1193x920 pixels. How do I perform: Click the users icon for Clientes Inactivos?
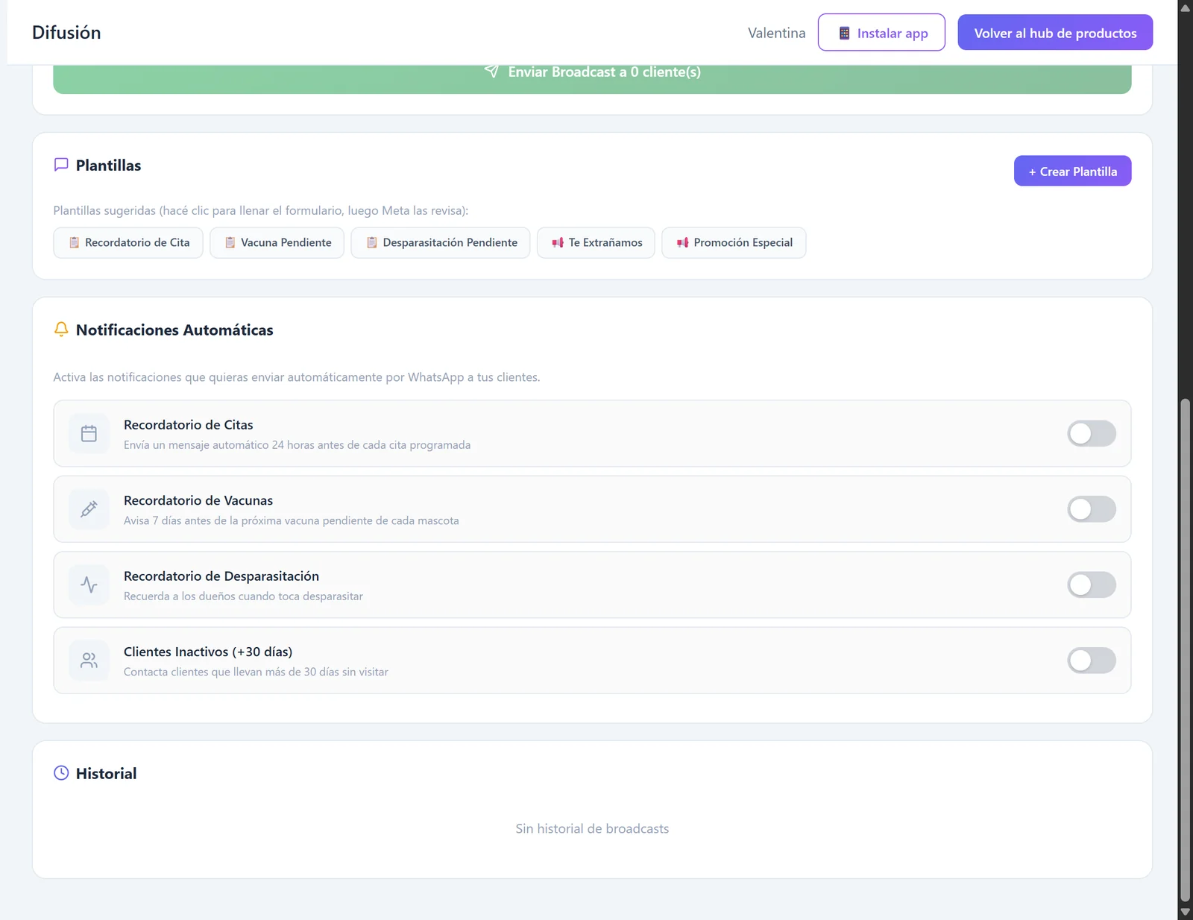point(89,661)
